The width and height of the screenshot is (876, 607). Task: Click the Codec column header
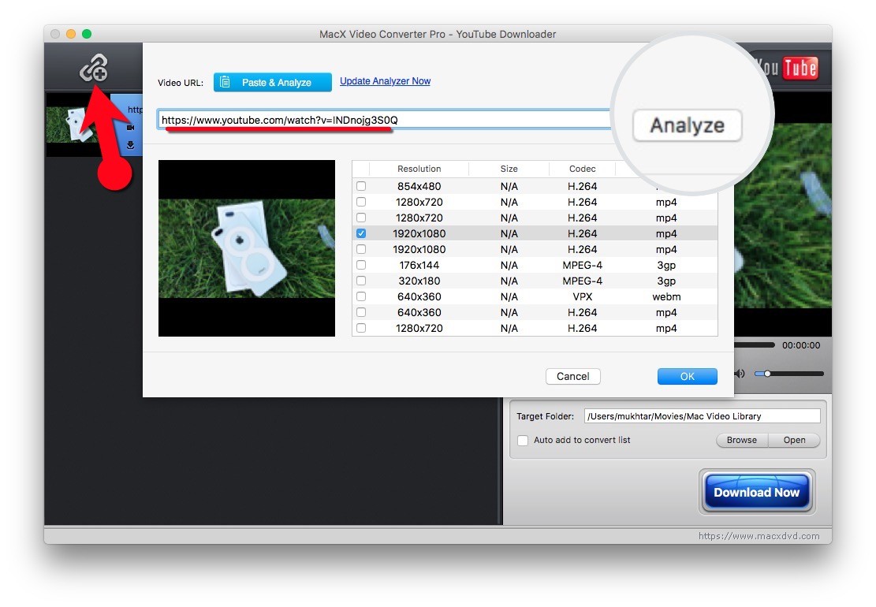click(x=582, y=169)
